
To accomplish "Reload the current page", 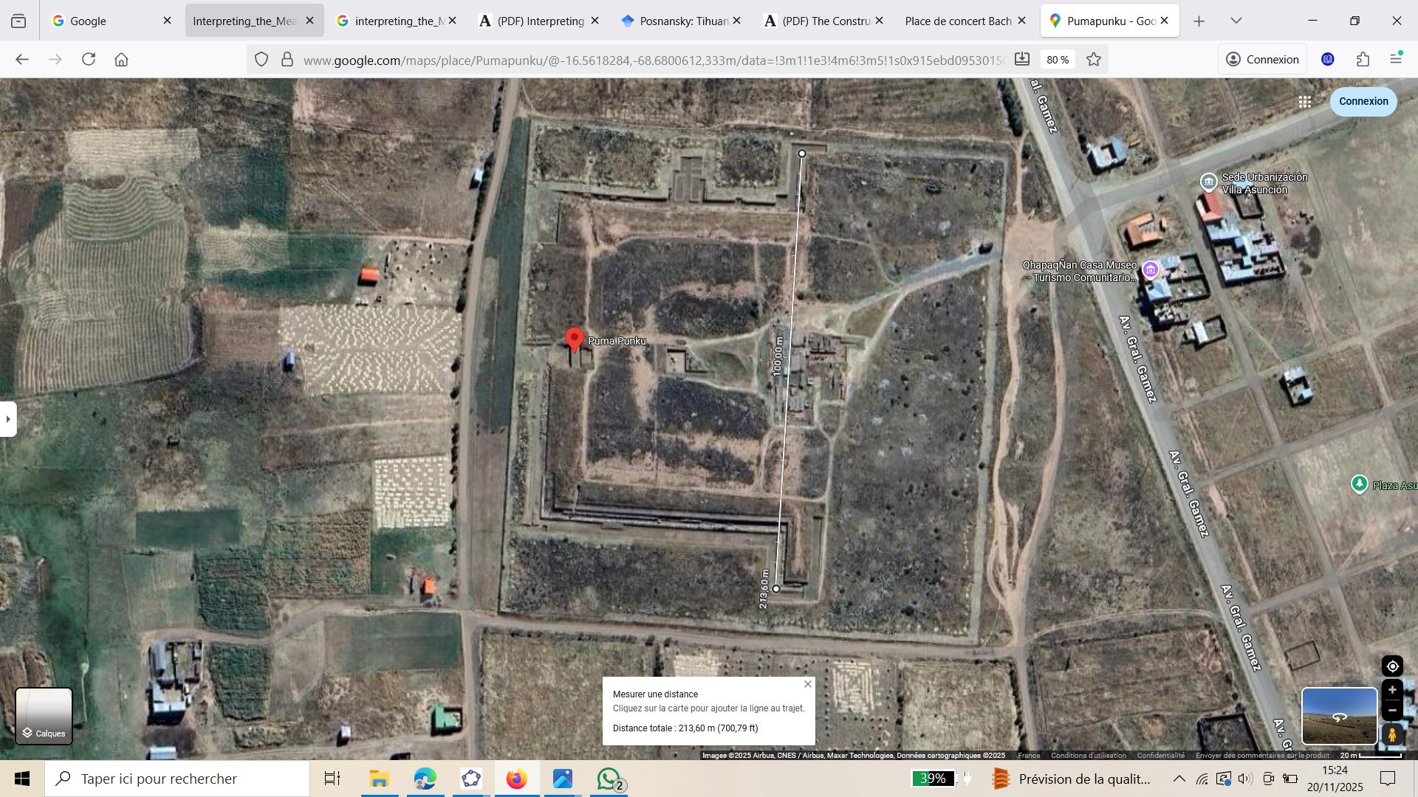I will (x=89, y=60).
